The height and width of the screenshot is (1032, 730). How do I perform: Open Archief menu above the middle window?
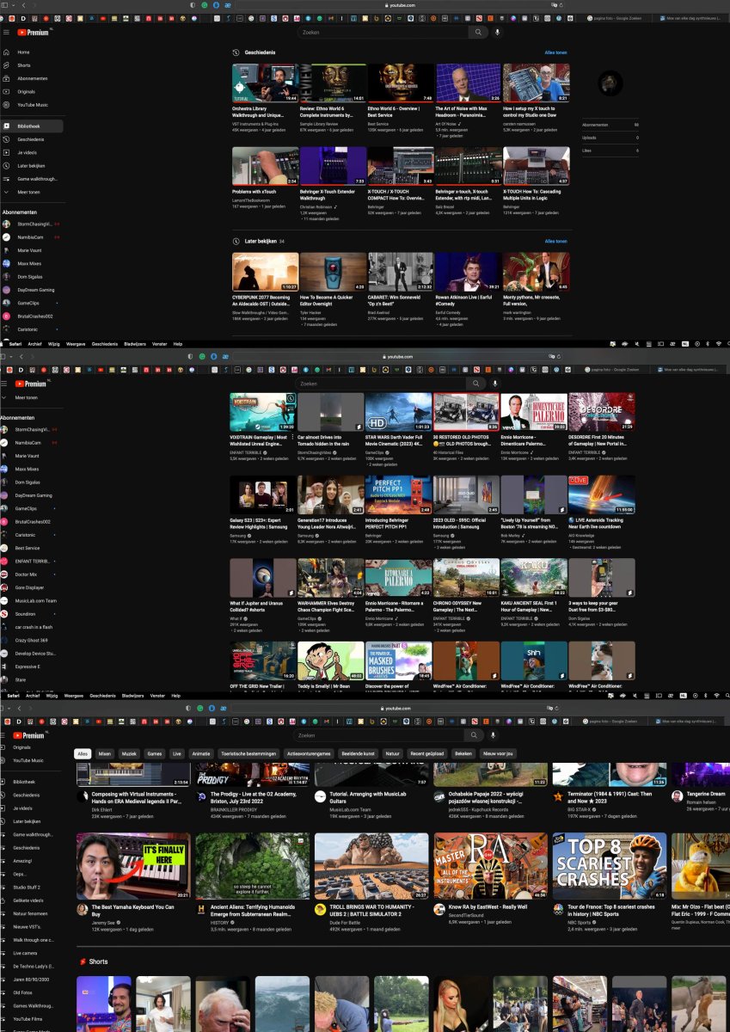33,343
